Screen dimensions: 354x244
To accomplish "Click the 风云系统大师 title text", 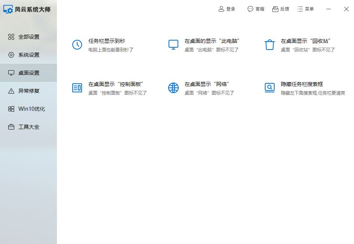I will [x=33, y=9].
